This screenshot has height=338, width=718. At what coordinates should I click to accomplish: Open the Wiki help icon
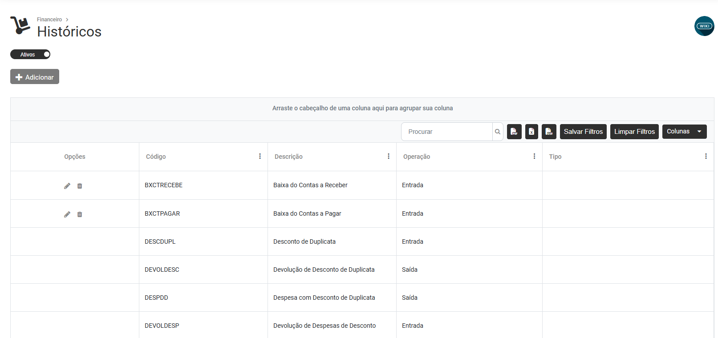pos(704,26)
